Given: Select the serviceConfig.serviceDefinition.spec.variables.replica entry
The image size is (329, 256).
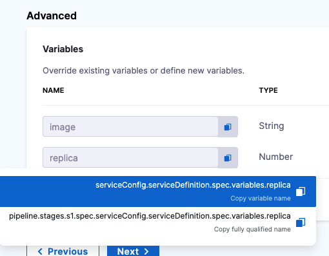Looking at the screenshot, I should coord(158,192).
